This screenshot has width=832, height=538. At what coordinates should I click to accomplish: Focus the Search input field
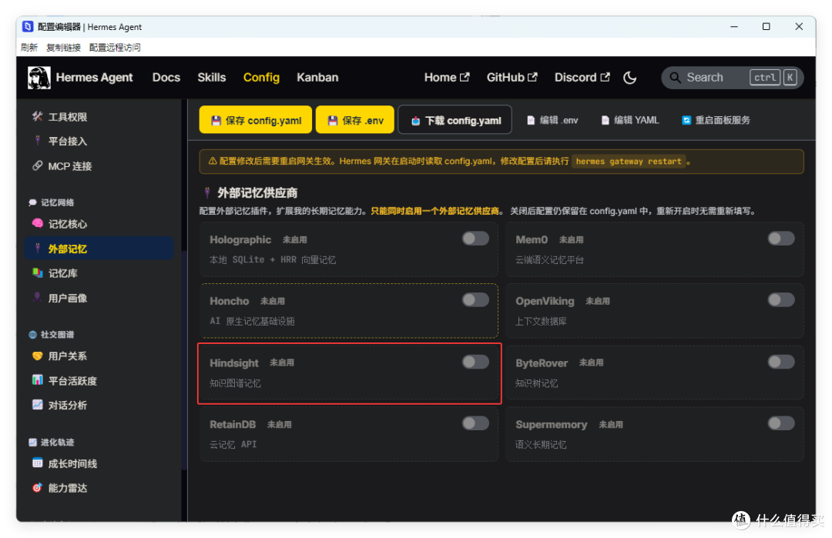[x=733, y=78]
